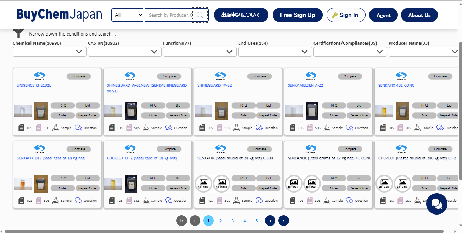Screen dimensions: 462x233
Task: Toggle Compare on SENKAFIX 101 card
Action: [79, 149]
